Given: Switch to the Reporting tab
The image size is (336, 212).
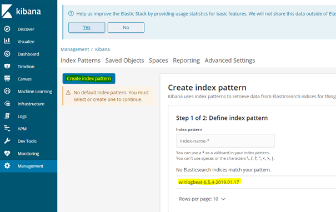Looking at the screenshot, I should click(186, 60).
